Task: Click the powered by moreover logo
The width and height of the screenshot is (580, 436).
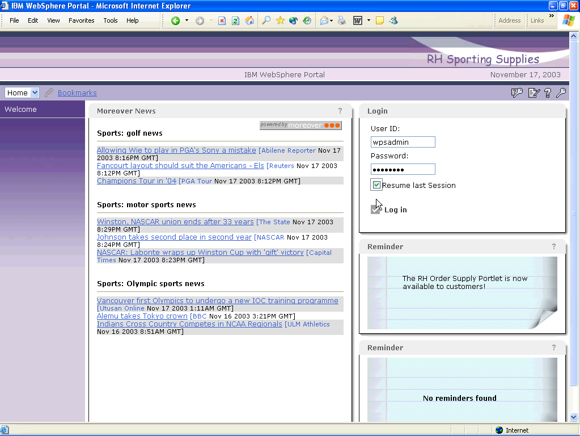Action: point(300,125)
